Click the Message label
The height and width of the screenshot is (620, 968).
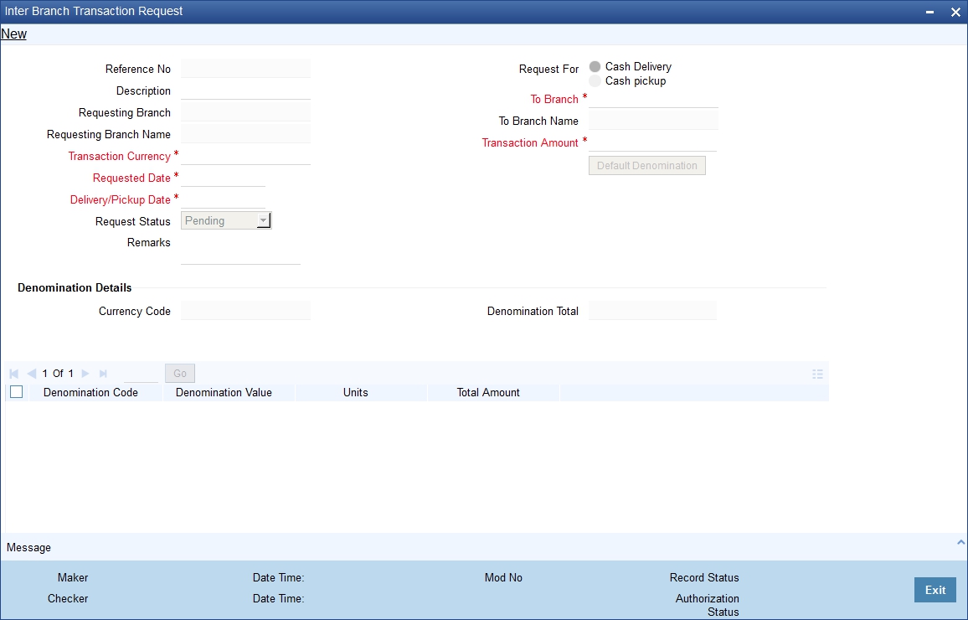click(29, 548)
